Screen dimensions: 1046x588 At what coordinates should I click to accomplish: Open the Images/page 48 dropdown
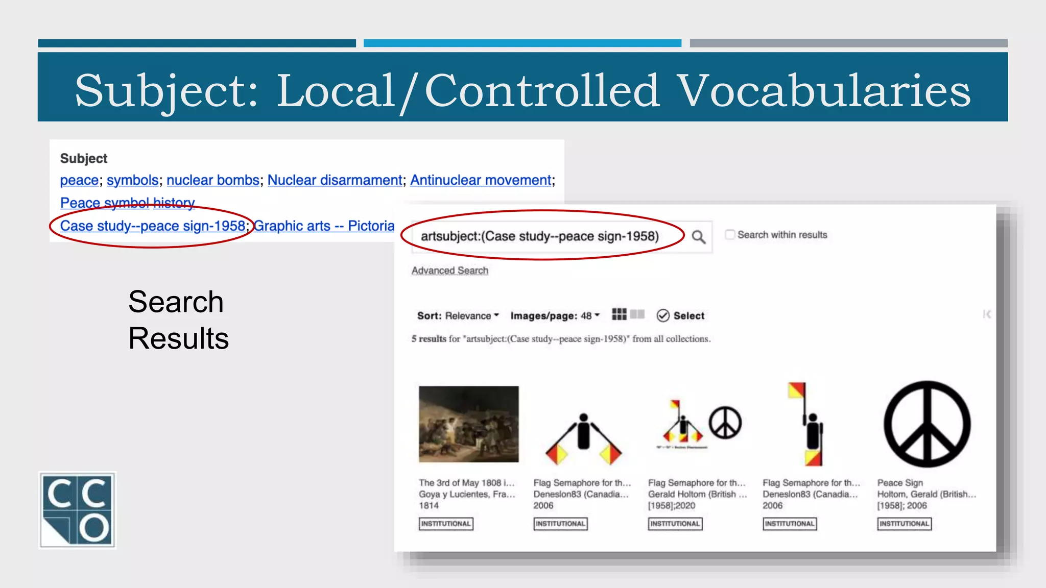click(555, 315)
